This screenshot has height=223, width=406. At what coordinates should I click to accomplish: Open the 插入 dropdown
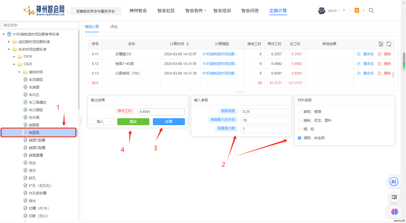click(x=102, y=122)
